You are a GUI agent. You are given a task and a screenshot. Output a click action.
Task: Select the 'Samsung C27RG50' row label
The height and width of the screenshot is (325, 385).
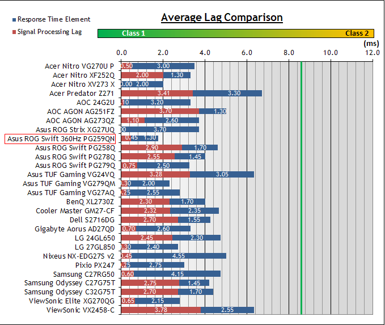84,275
